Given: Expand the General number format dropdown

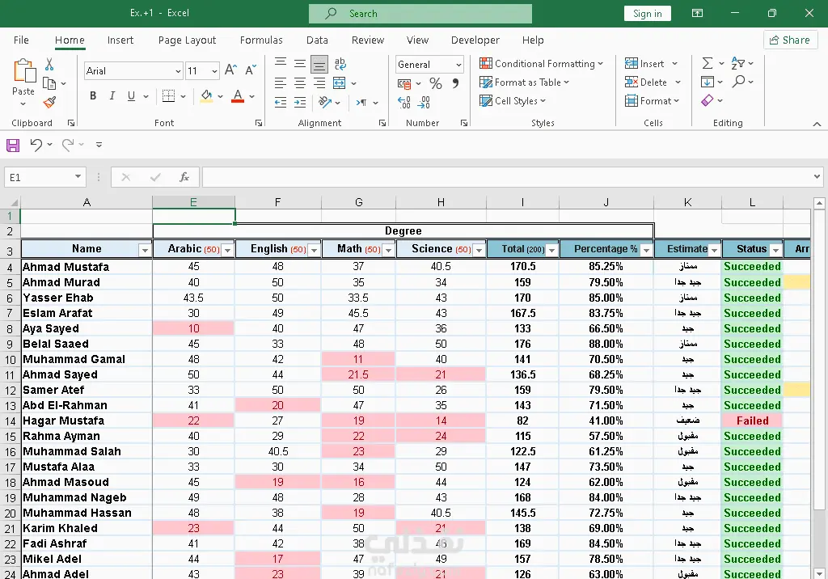Looking at the screenshot, I should [458, 65].
